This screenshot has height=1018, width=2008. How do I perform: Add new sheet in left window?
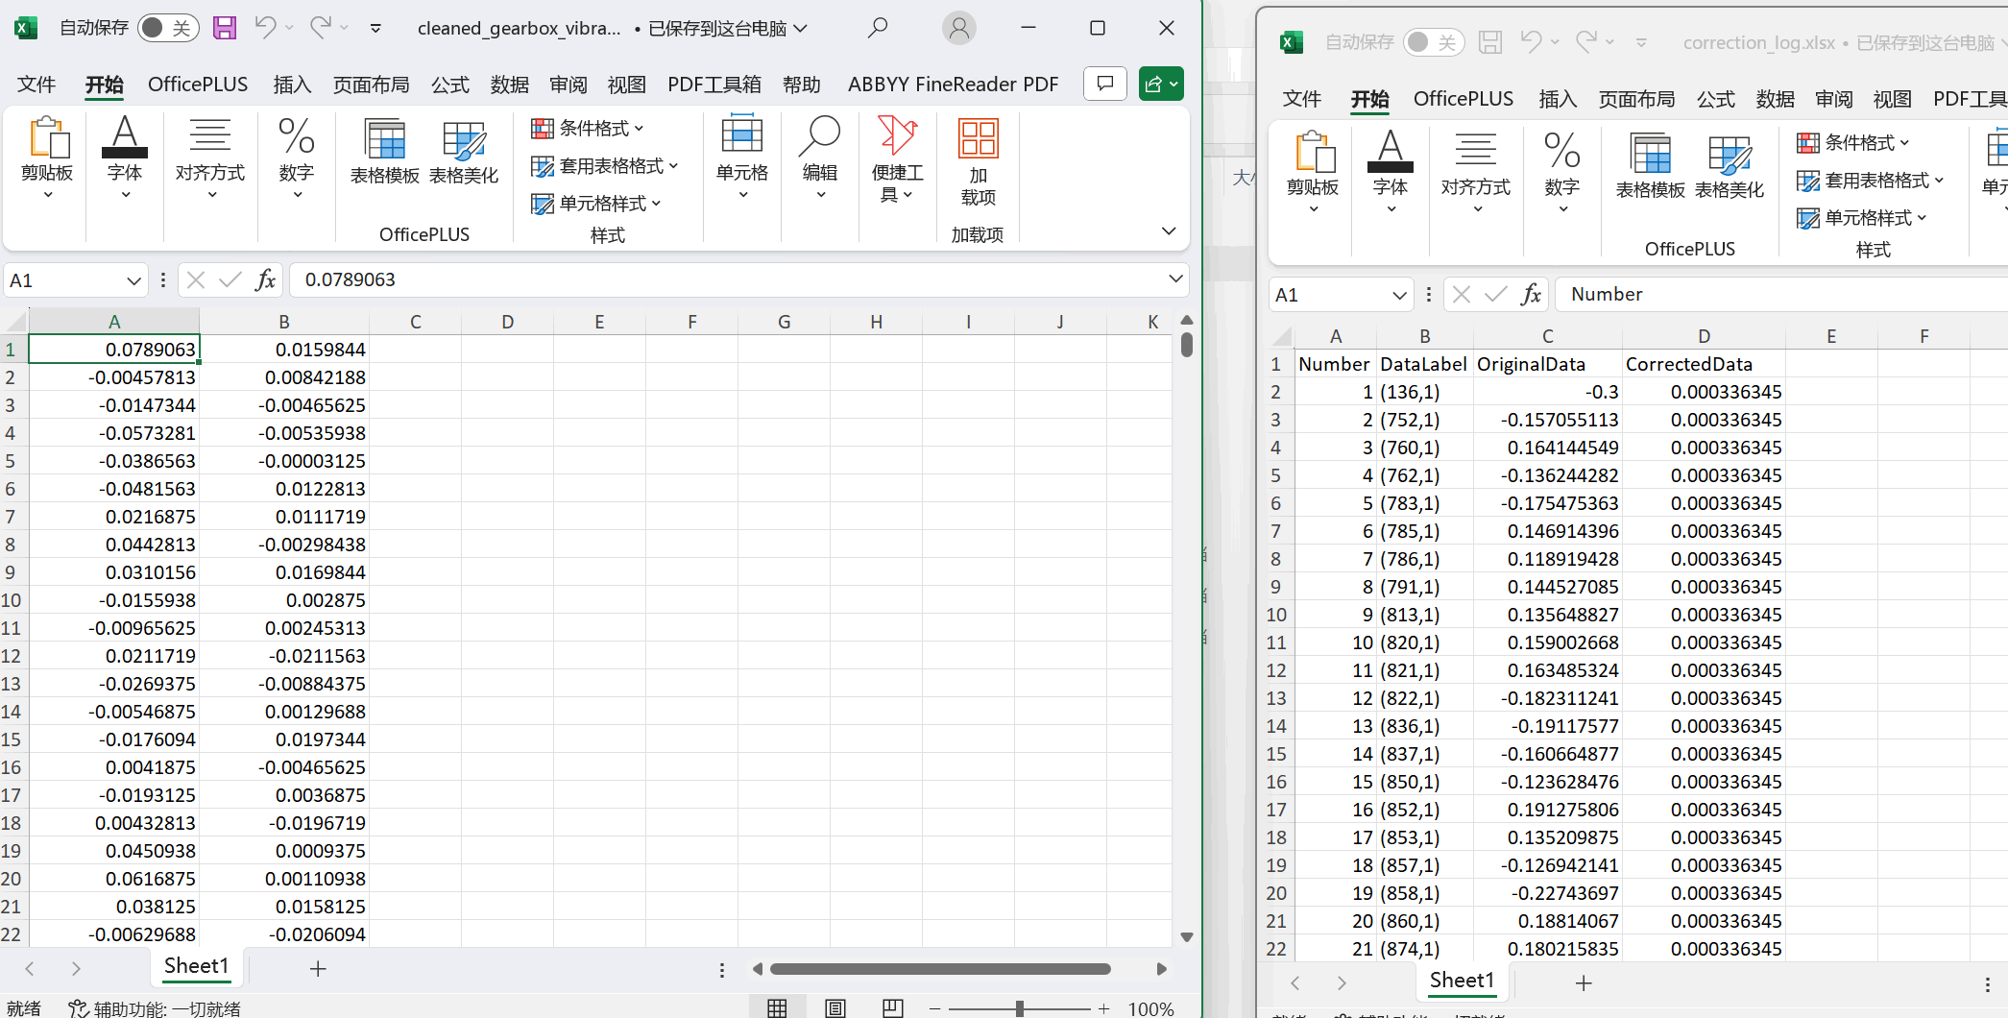(x=318, y=969)
